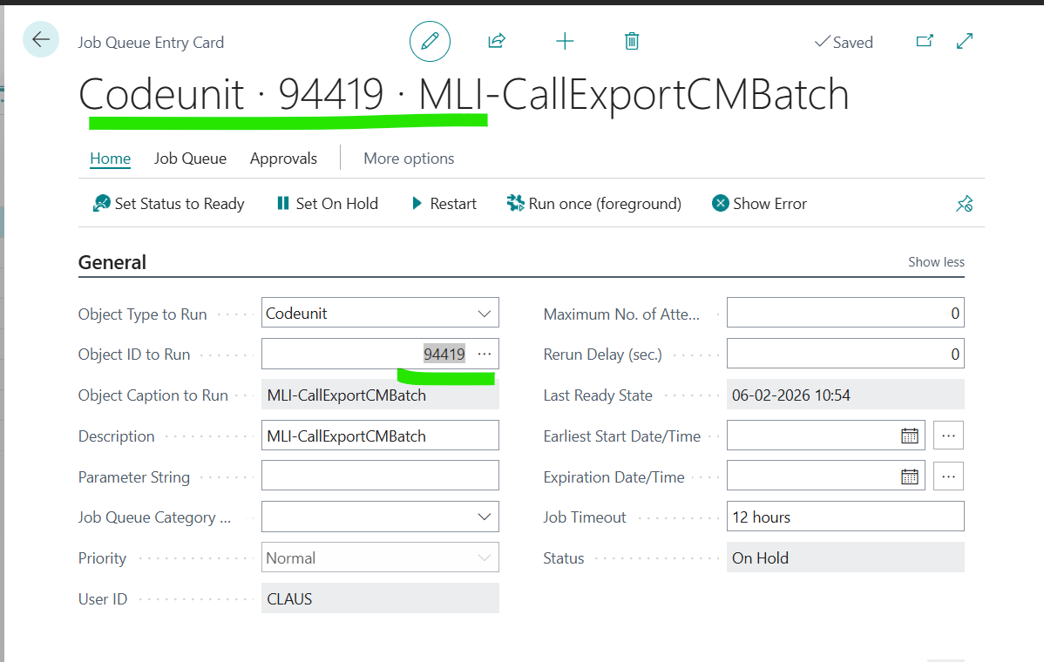Click the back arrow button
This screenshot has width=1044, height=662.
click(x=41, y=40)
